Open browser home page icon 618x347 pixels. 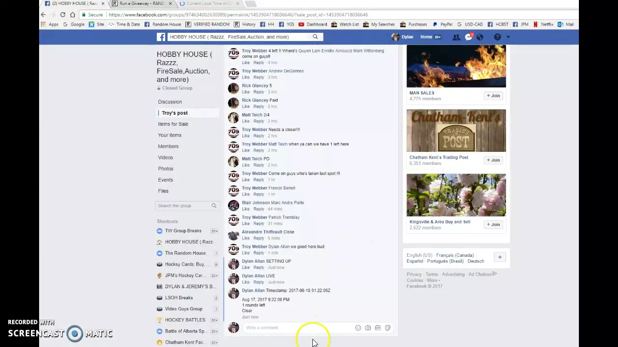coord(72,14)
